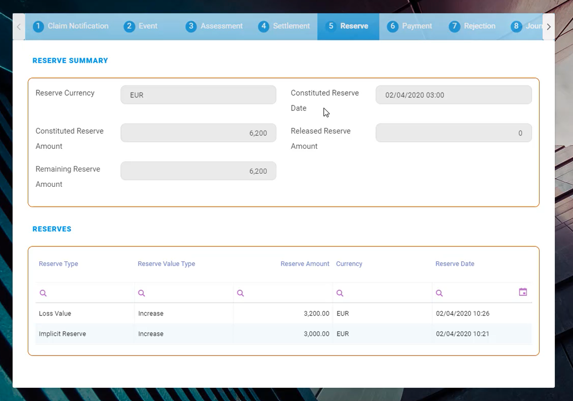Click search icon in Reserve Amount filter
573x401 pixels.
coord(240,293)
